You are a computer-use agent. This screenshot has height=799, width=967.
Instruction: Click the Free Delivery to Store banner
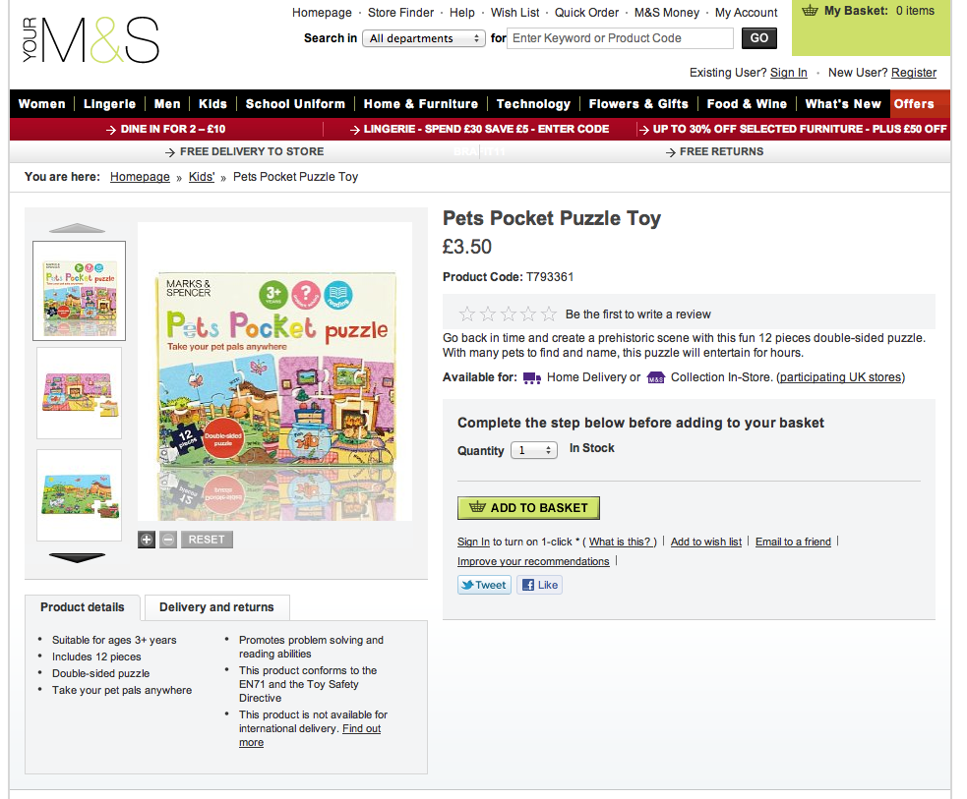pos(245,151)
